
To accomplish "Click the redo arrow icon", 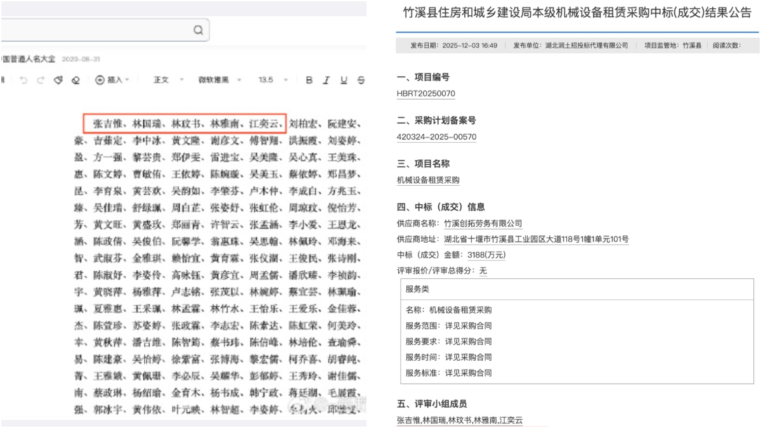I will pyautogui.click(x=41, y=80).
